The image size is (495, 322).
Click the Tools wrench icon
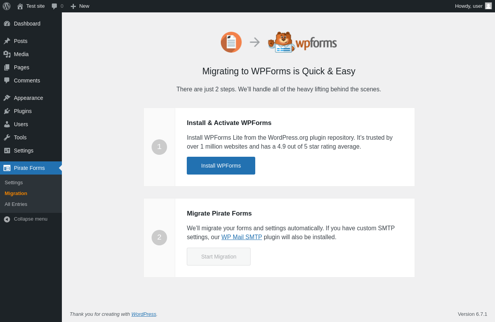point(7,137)
